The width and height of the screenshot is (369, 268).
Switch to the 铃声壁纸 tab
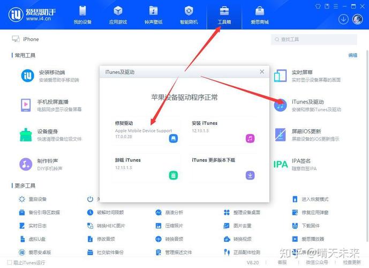153,15
